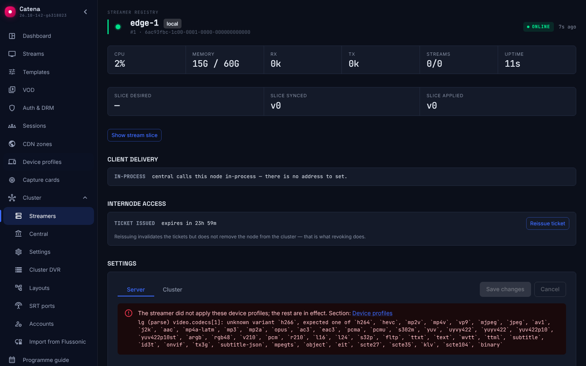The image size is (586, 366).
Task: Click the ONLINE status badge
Action: click(538, 27)
